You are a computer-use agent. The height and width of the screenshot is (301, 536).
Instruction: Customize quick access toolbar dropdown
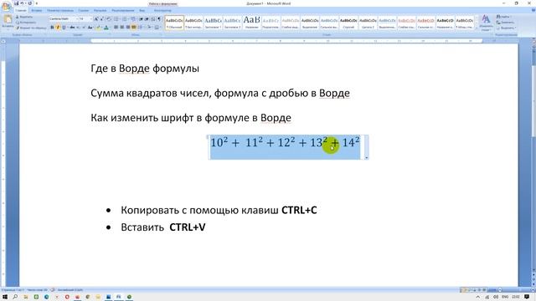(37, 3)
